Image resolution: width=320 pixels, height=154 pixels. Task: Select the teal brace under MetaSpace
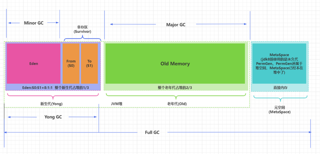(x=280, y=98)
